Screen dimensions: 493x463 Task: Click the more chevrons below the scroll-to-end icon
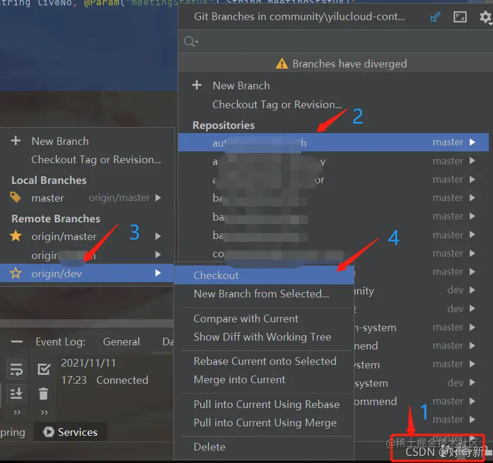17,412
